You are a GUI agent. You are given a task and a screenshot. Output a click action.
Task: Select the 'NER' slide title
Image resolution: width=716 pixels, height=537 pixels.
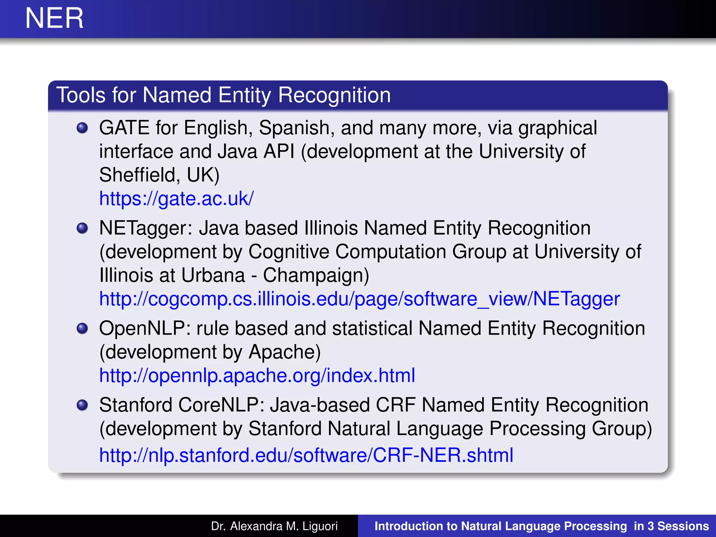pyautogui.click(x=55, y=18)
